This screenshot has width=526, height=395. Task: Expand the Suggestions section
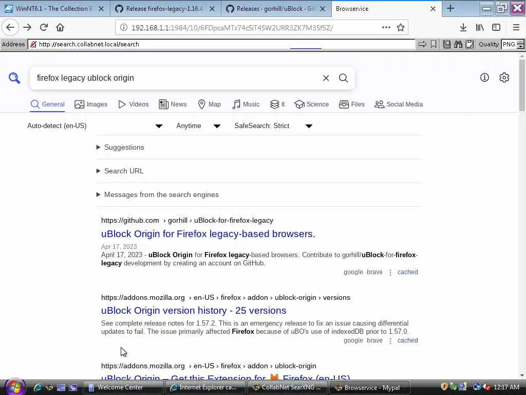(x=120, y=147)
